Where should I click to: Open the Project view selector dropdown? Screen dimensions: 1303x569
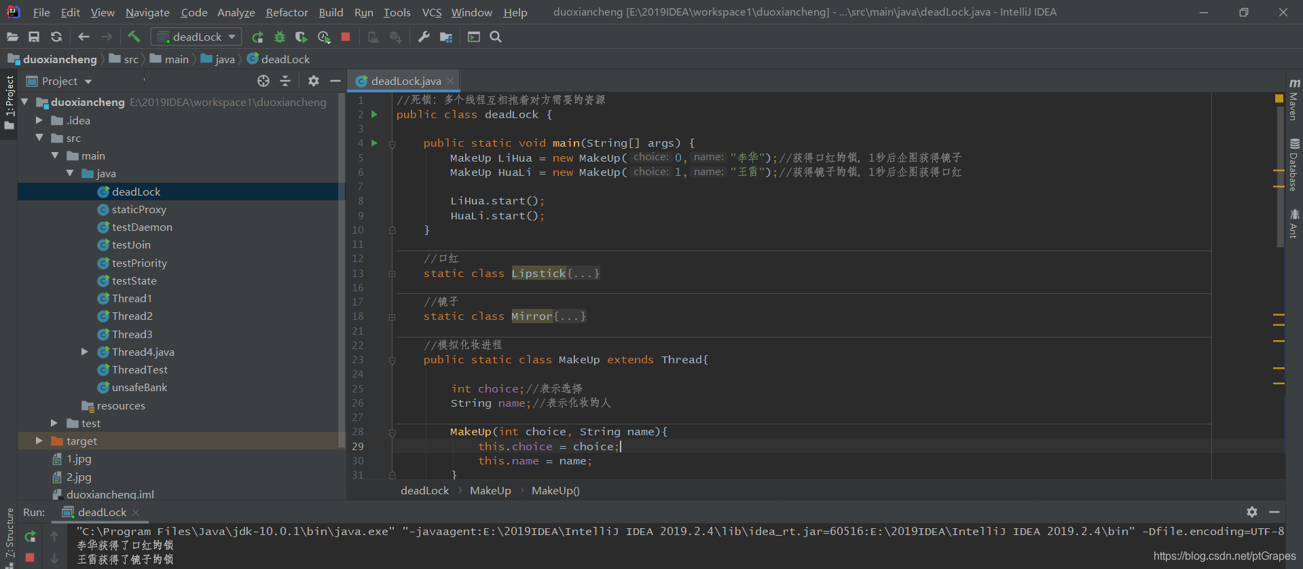pyautogui.click(x=59, y=81)
